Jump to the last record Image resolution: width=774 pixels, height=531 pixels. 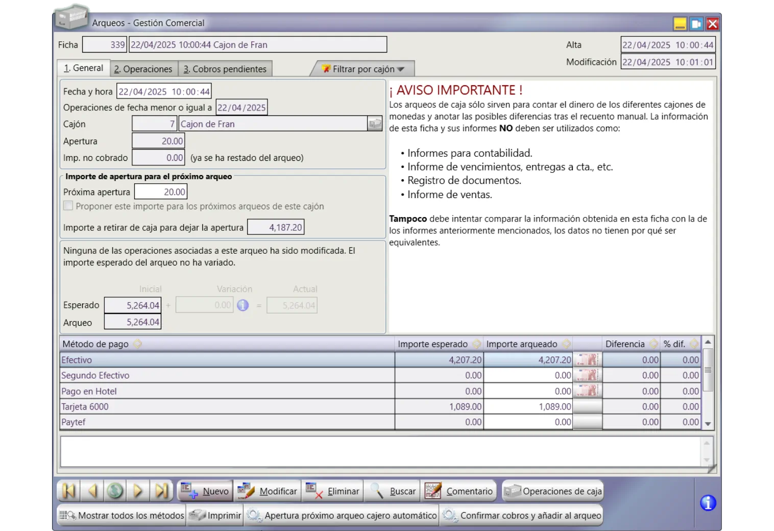click(x=161, y=491)
